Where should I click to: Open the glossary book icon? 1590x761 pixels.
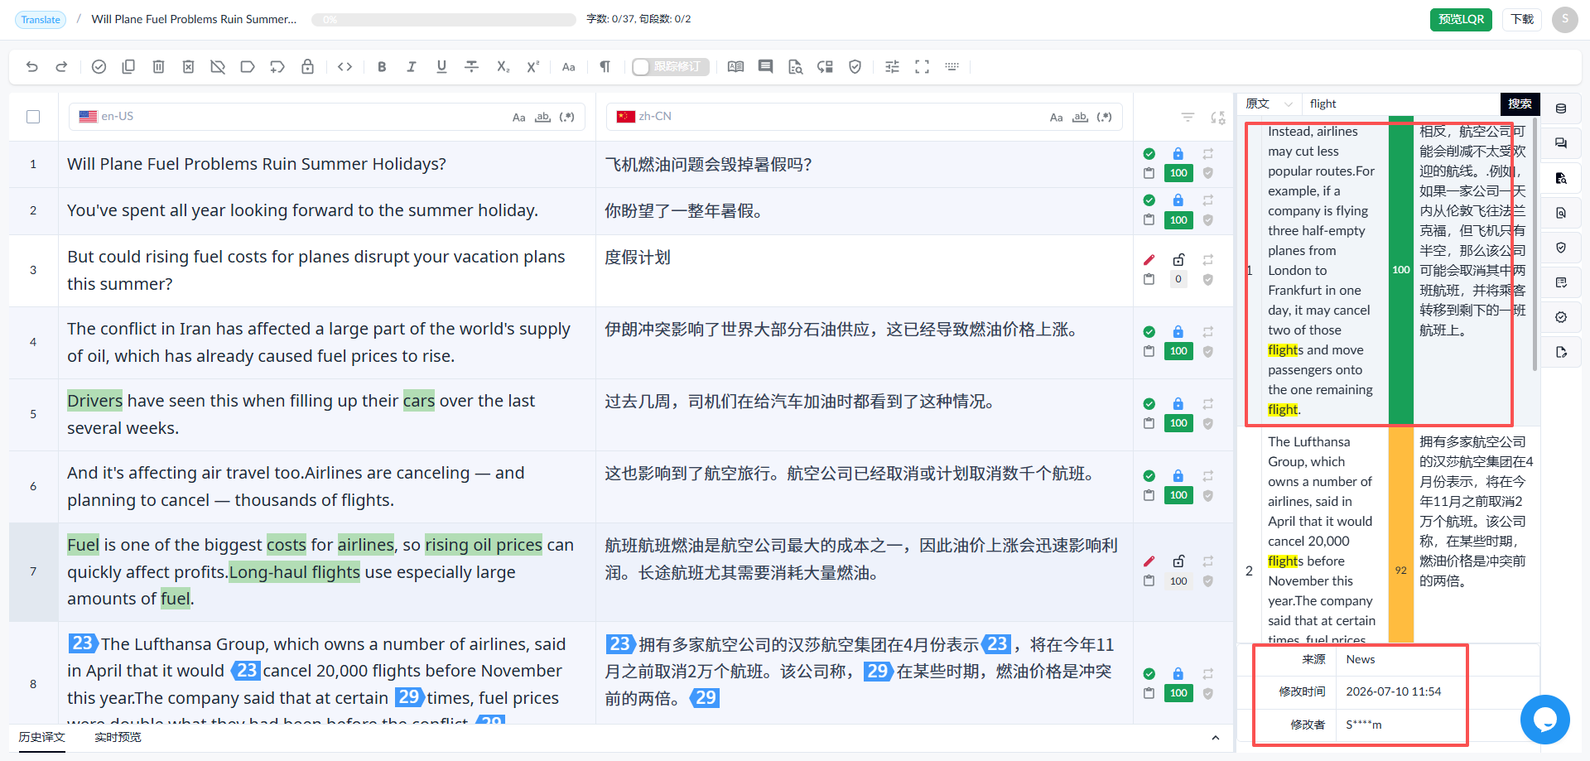click(x=735, y=67)
